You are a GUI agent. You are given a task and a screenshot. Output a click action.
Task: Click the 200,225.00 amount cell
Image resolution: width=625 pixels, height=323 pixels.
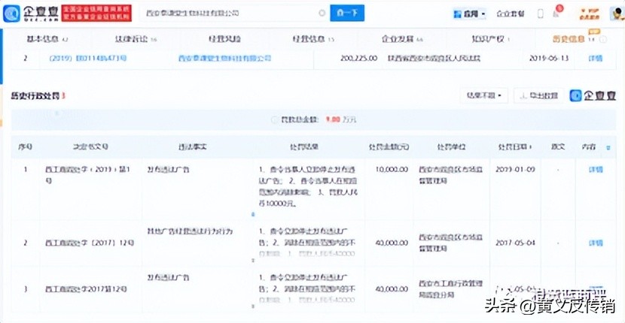(x=358, y=59)
